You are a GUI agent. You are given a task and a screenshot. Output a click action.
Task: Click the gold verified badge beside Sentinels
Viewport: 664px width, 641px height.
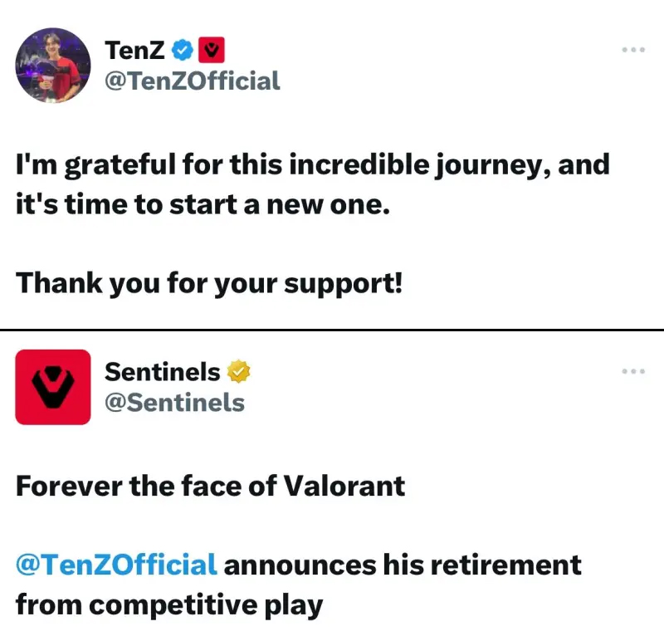coord(240,372)
